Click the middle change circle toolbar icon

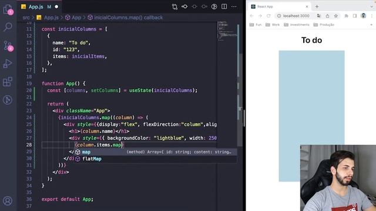tap(194, 6)
